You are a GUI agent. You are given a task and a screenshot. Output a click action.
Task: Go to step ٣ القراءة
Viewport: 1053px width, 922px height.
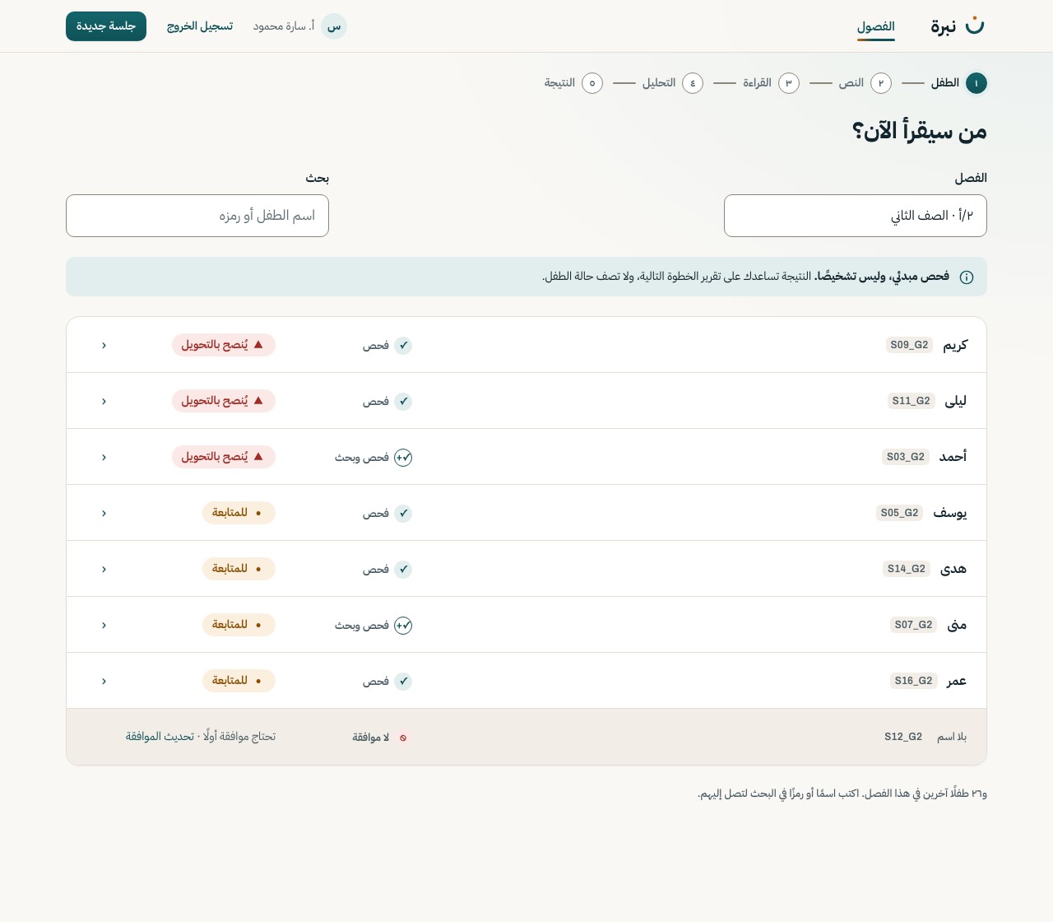(x=771, y=83)
